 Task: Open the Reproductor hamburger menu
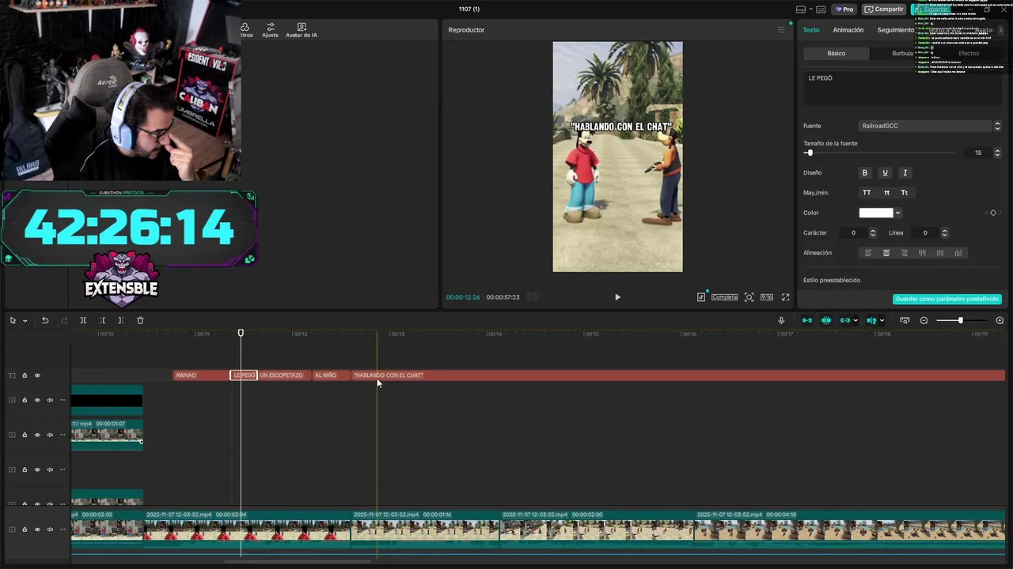[781, 30]
